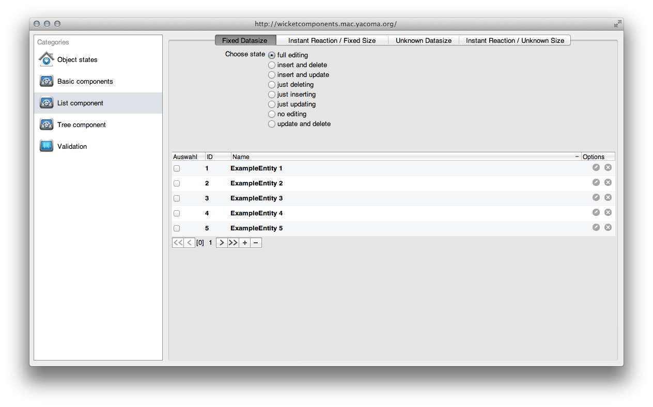Click the edit pencil icon for ExampleEntity 1

(x=596, y=167)
